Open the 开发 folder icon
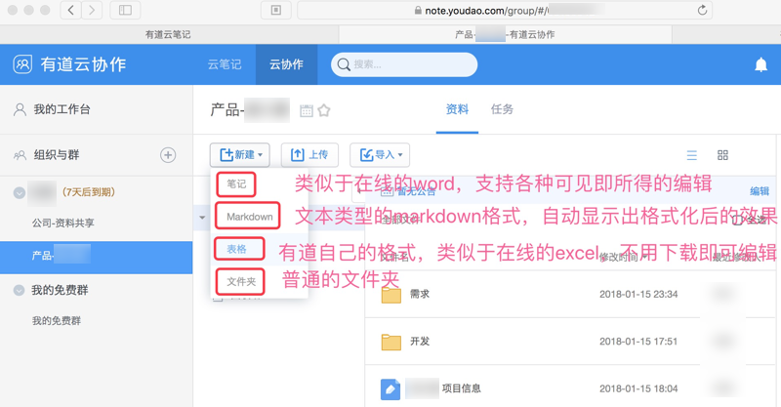The width and height of the screenshot is (781, 407). pos(391,342)
